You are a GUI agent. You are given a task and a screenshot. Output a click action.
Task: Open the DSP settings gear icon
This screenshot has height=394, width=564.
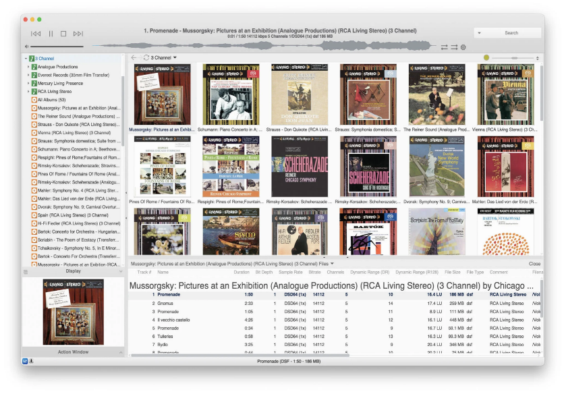[x=463, y=47]
